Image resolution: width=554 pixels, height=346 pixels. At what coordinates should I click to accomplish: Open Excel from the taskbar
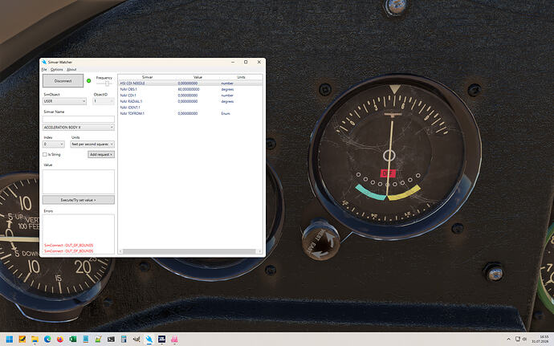73,340
